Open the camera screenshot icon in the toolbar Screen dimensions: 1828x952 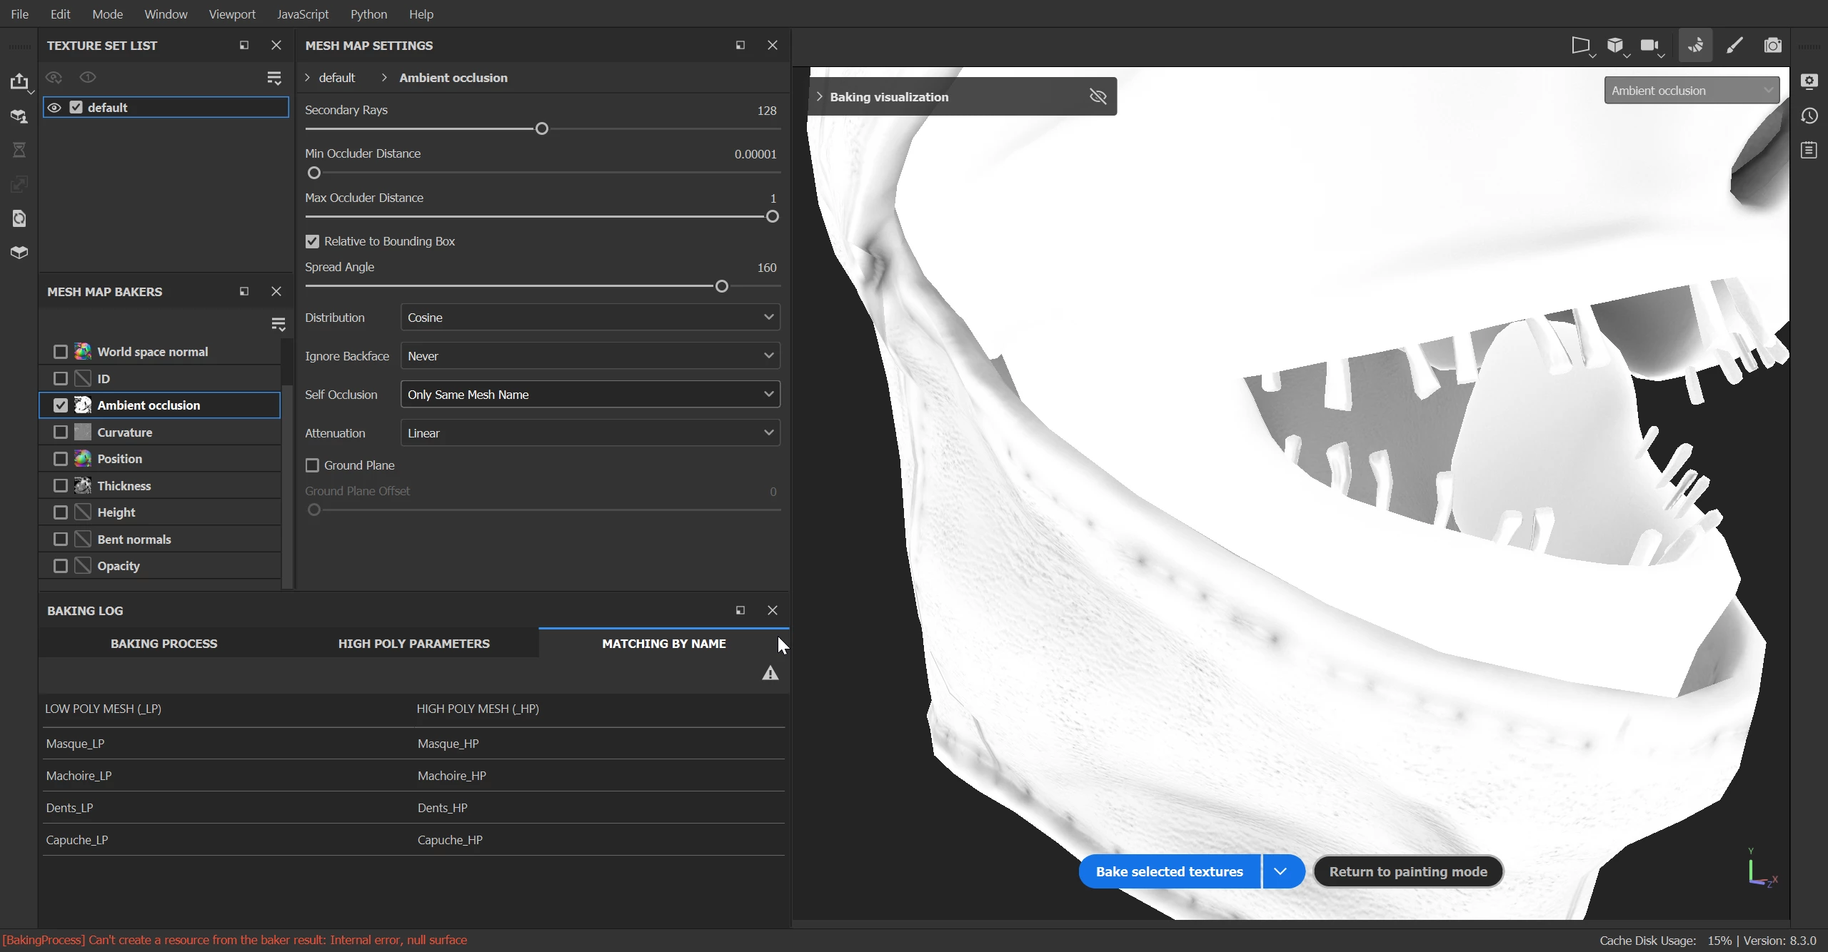click(x=1773, y=46)
